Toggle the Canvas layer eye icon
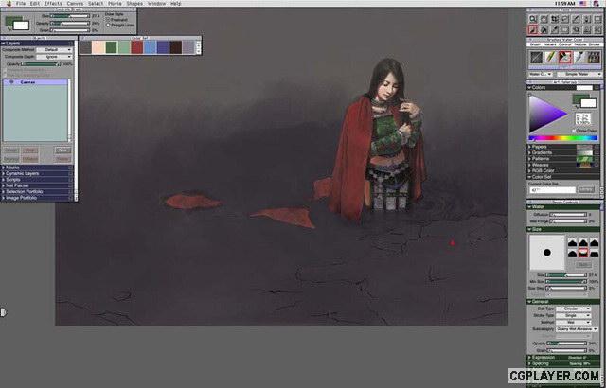 click(12, 82)
